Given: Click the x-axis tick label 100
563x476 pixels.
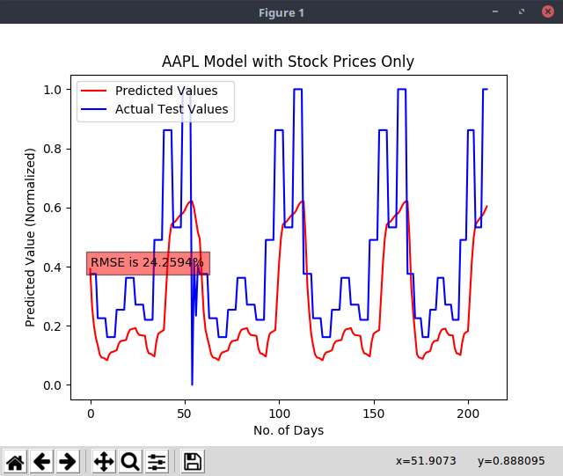Looking at the screenshot, I should [x=280, y=414].
